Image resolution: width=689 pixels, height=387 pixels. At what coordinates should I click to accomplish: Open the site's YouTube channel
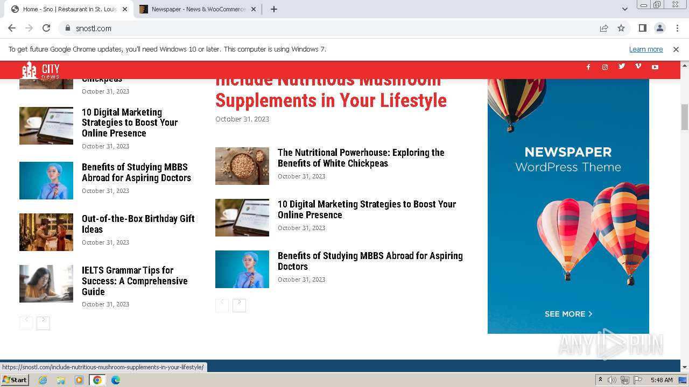pyautogui.click(x=655, y=67)
